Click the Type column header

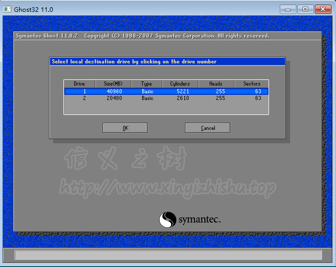click(x=147, y=84)
